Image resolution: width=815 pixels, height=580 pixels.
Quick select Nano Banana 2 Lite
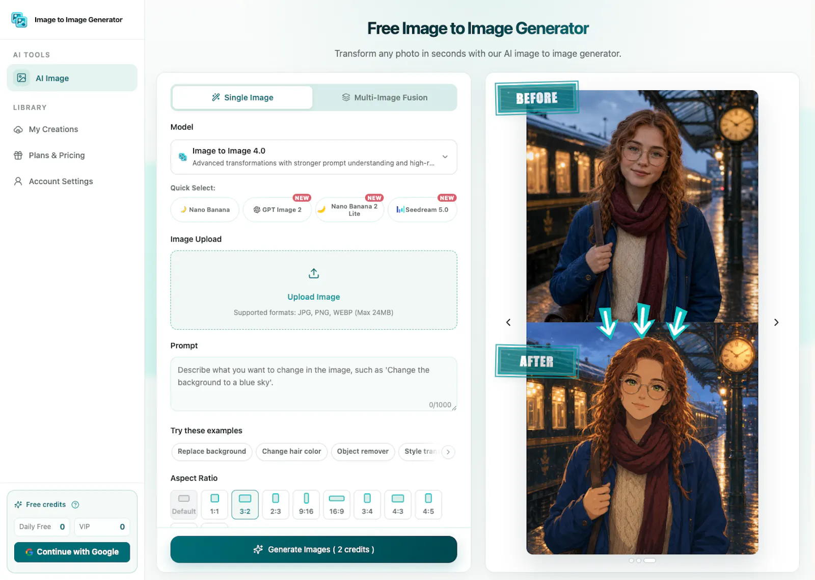tap(349, 209)
